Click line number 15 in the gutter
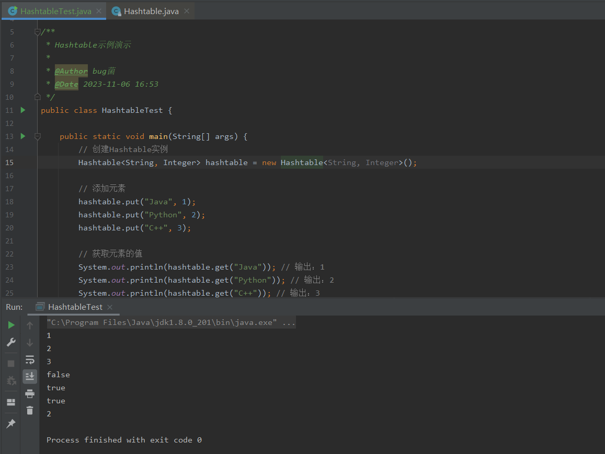The width and height of the screenshot is (605, 454). pos(9,162)
